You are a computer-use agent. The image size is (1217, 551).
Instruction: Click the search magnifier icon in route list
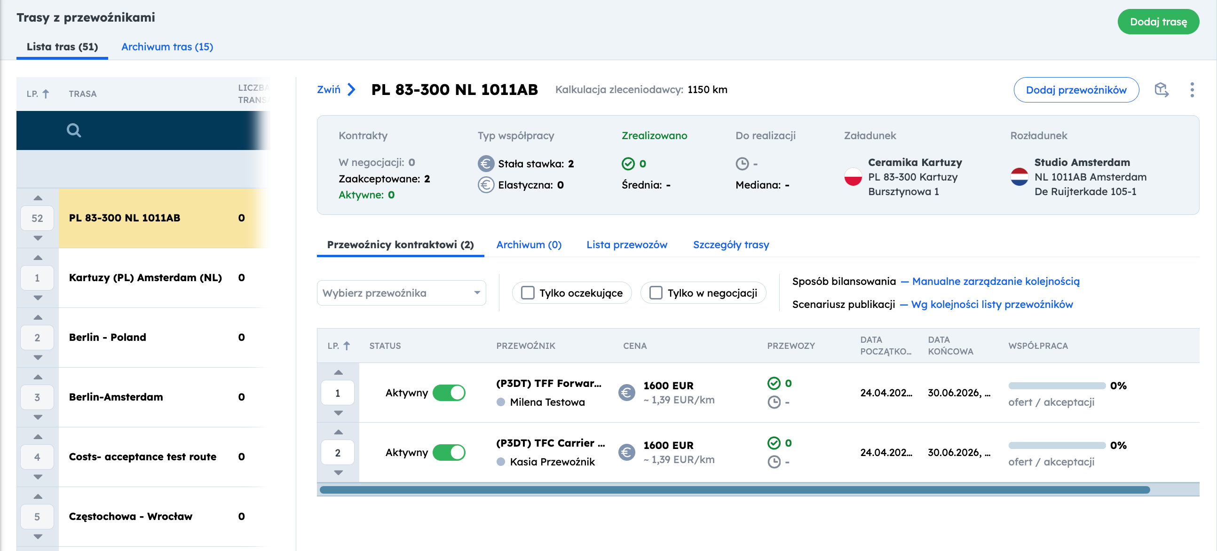tap(74, 130)
